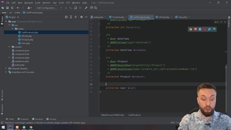Expand Scratches and Consoles node
This screenshot has width=231, height=130.
(x=6, y=72)
